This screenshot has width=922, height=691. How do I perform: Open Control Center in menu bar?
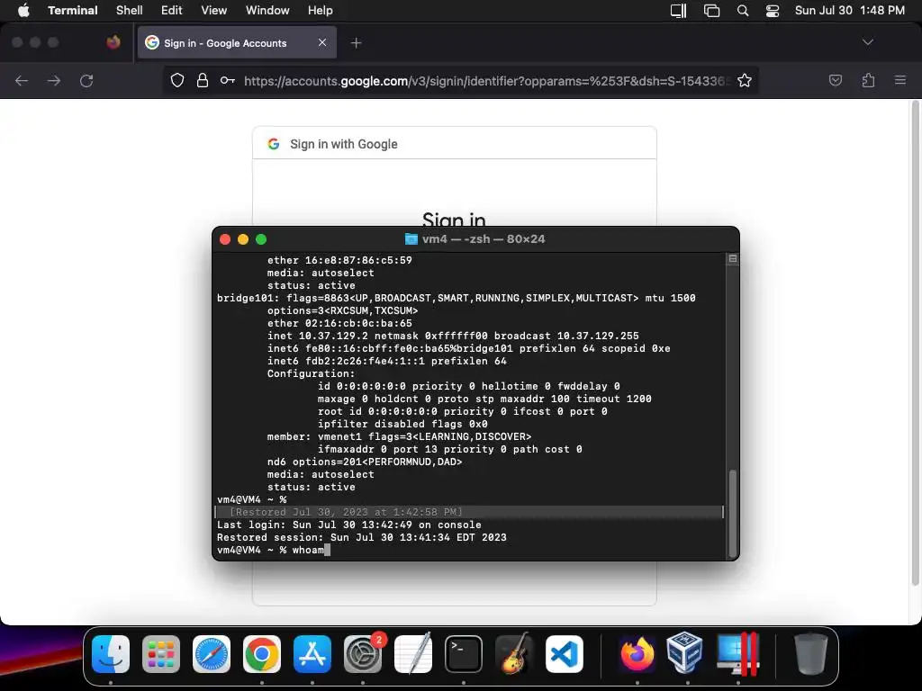(x=773, y=11)
